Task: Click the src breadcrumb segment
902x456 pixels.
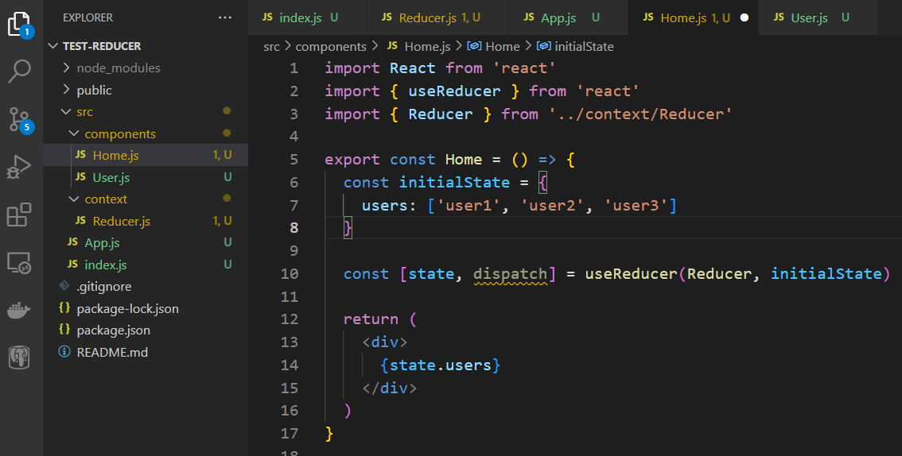Action: [x=271, y=47]
